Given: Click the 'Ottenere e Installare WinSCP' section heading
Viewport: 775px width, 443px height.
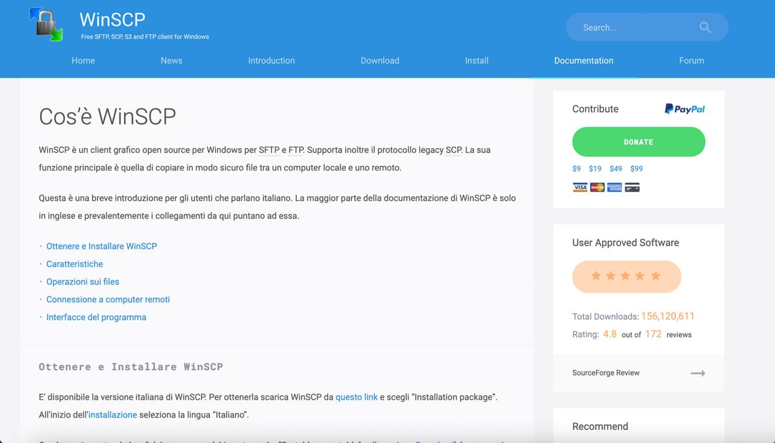Looking at the screenshot, I should [x=131, y=367].
